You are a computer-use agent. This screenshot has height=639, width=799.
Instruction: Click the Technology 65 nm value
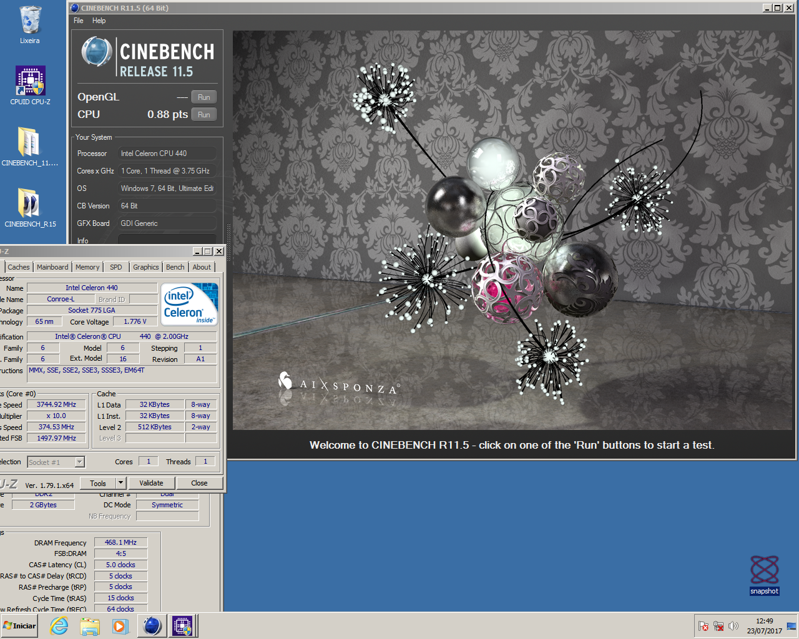44,322
